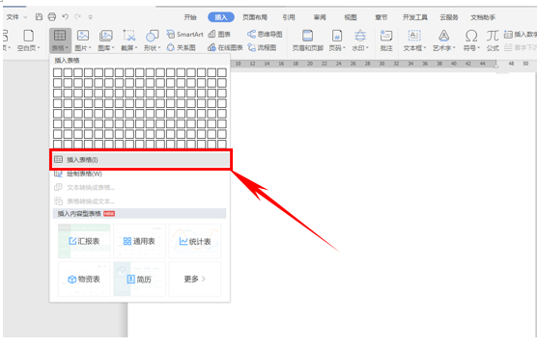Click the 符号 symbol icon
Viewport: 537px width, 347px height.
(x=471, y=36)
